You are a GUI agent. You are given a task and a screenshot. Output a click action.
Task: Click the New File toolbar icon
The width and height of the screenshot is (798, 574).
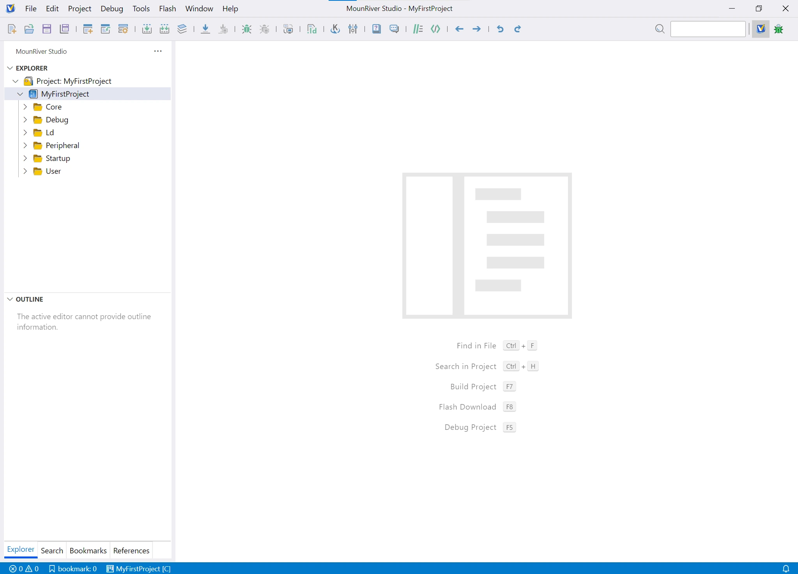click(12, 29)
